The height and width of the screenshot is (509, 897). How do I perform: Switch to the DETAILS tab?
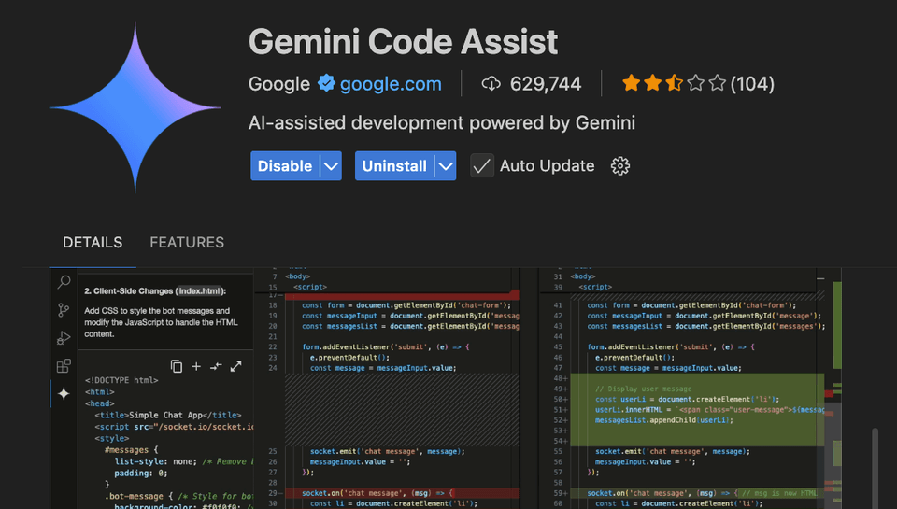coord(93,243)
